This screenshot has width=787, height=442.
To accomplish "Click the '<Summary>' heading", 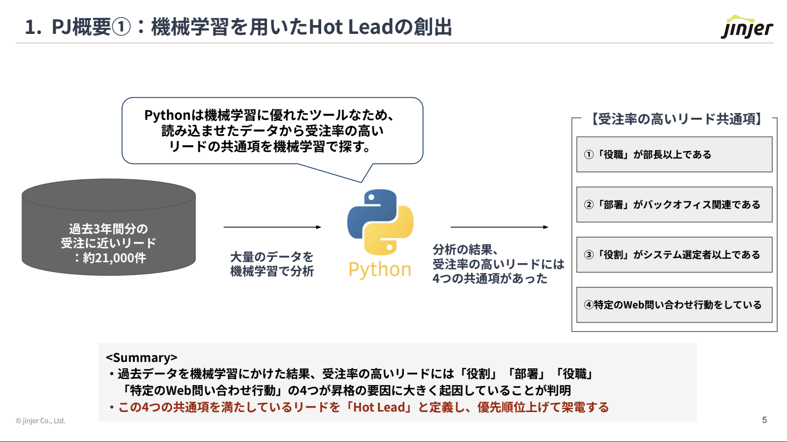I will [x=142, y=358].
